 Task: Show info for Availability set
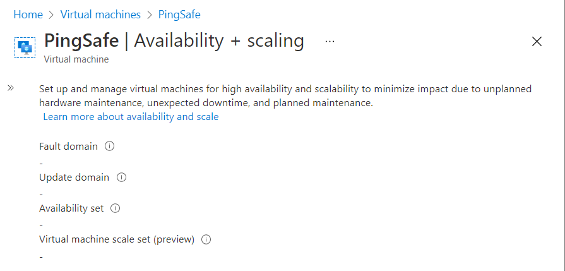(x=116, y=208)
